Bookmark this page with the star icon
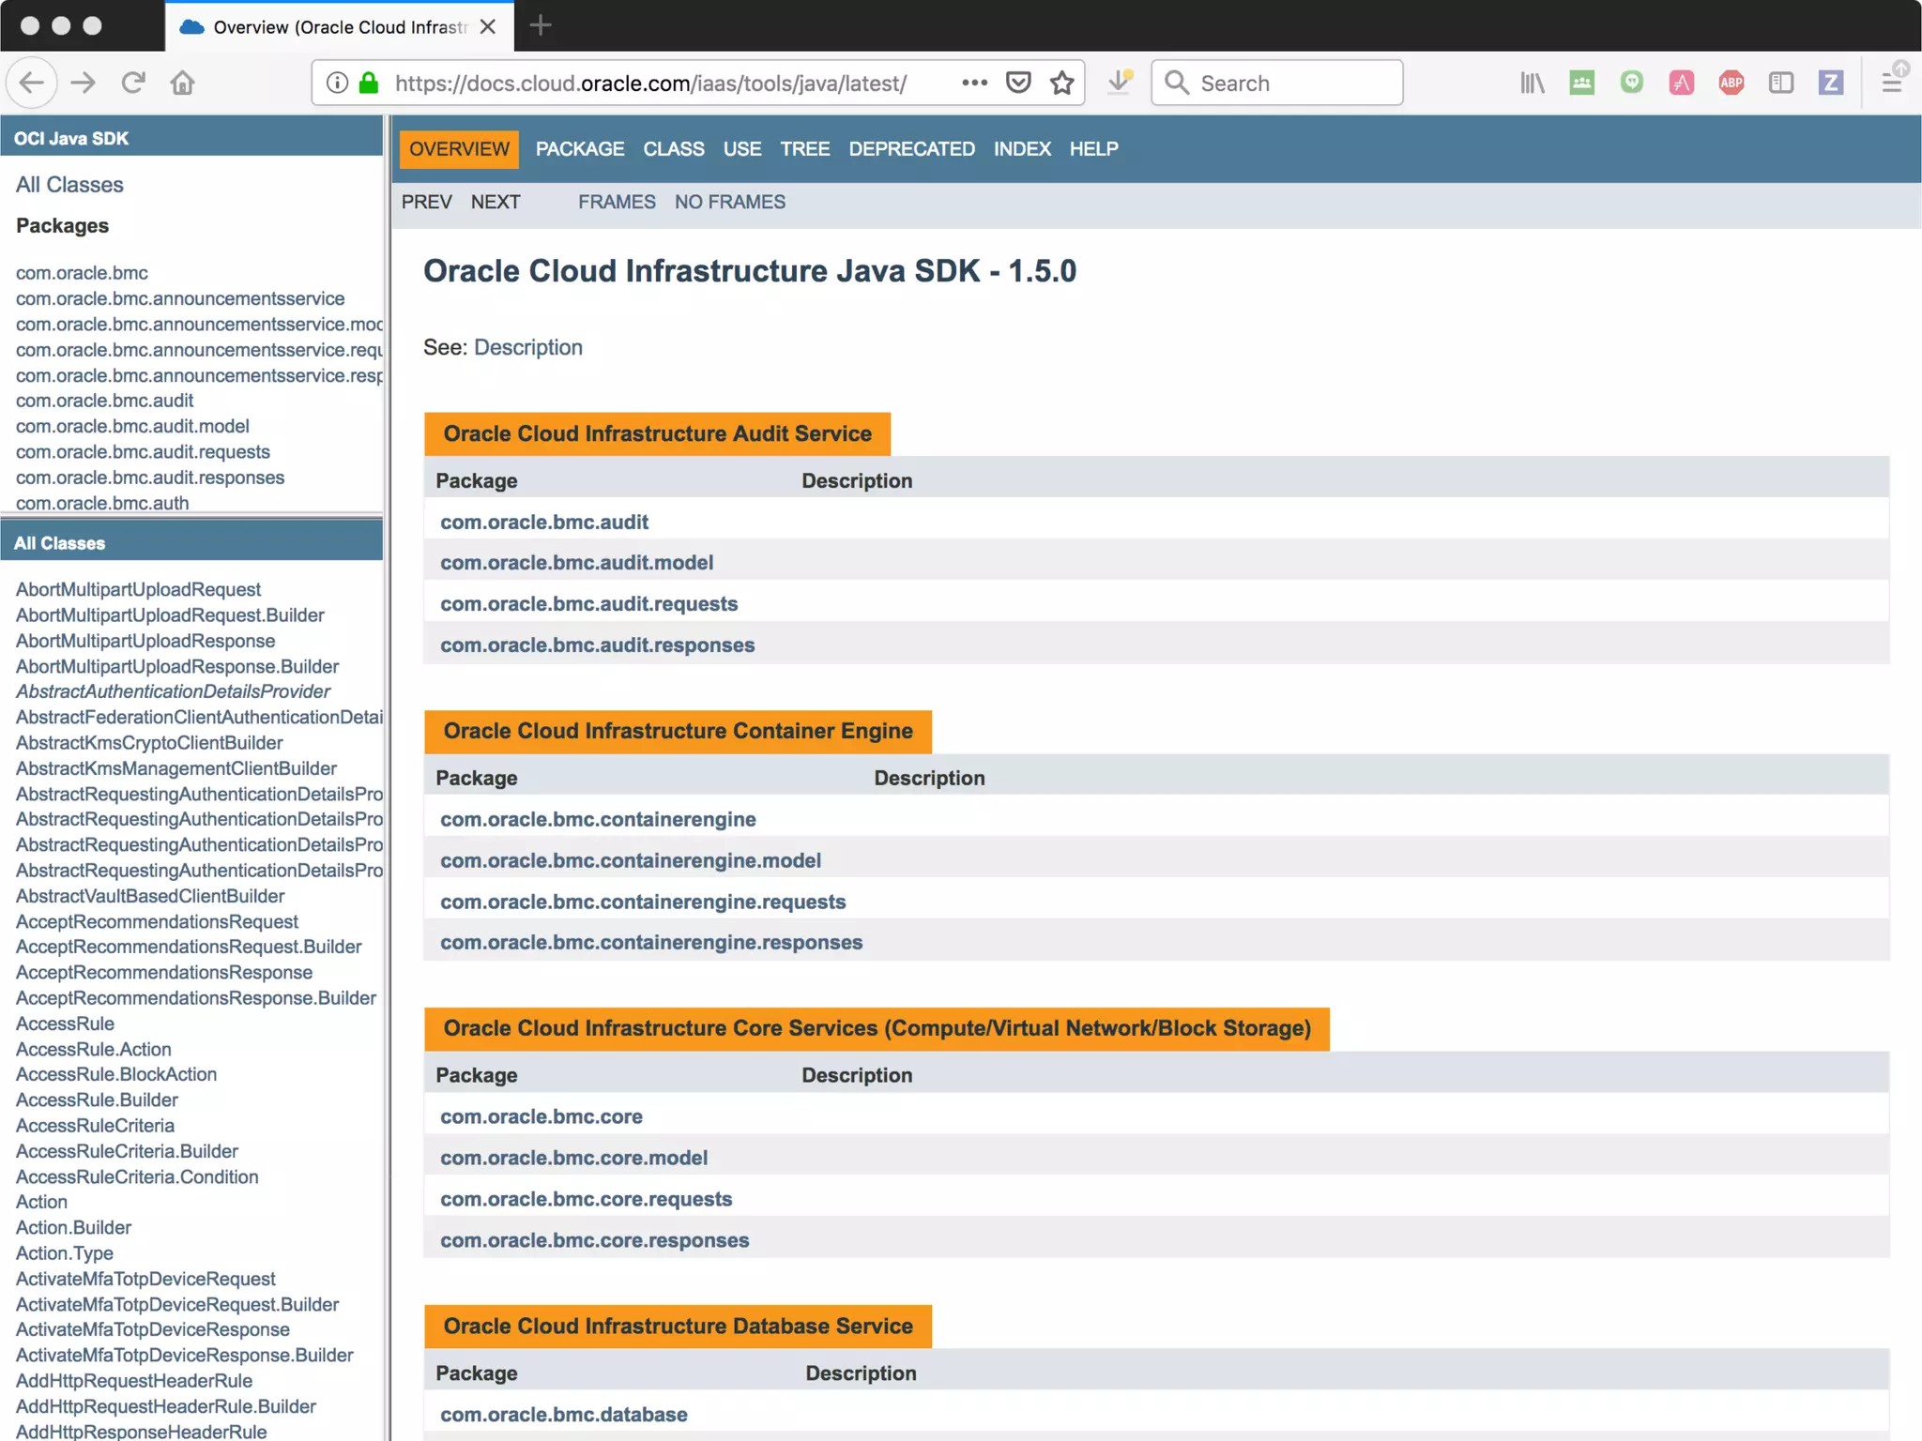The image size is (1922, 1441). coord(1062,83)
